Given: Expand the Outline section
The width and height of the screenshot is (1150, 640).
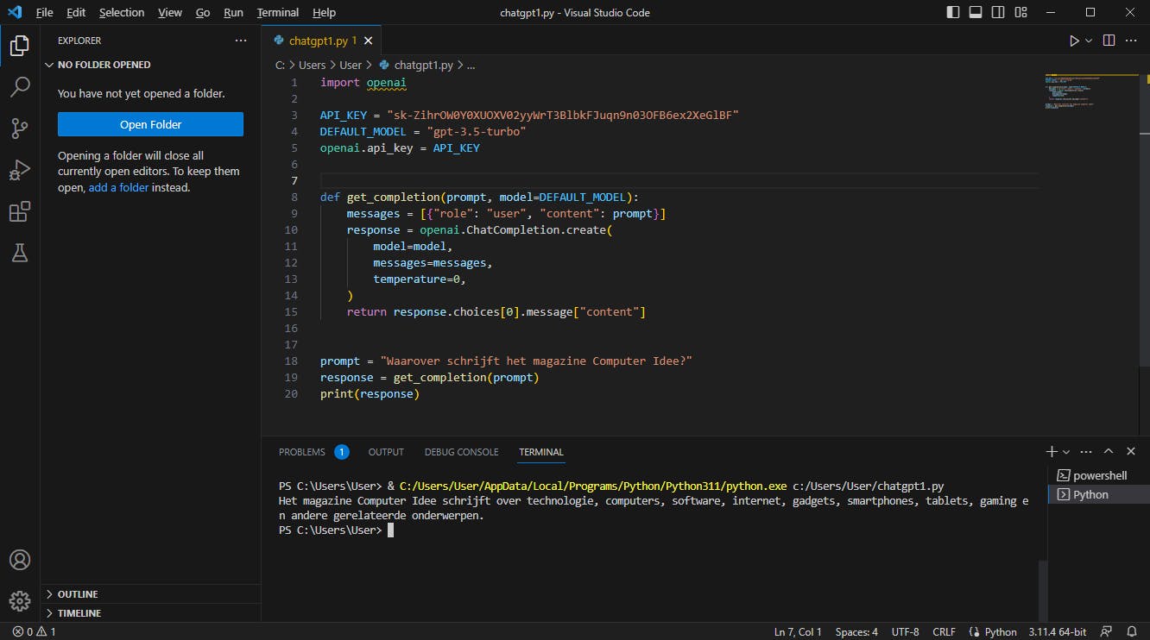Looking at the screenshot, I should pyautogui.click(x=78, y=594).
